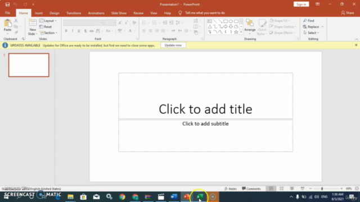Click the New Slide icon
Screen dimensions: 360x202
pos(33,23)
